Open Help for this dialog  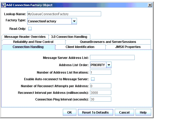tap(143, 112)
